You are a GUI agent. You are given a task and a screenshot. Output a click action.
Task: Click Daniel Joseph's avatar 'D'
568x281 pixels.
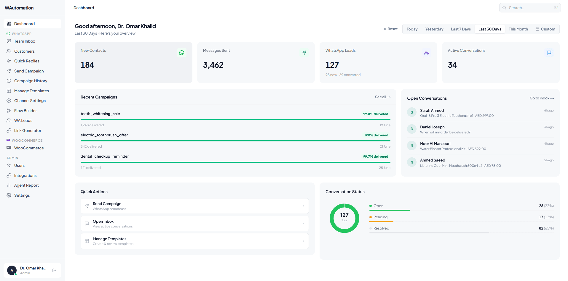point(412,129)
